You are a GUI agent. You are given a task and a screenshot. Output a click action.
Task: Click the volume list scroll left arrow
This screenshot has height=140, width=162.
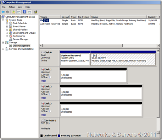(x=41, y=45)
